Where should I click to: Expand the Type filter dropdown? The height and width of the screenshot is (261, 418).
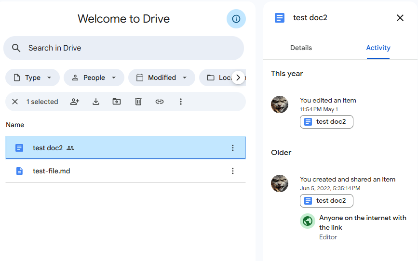click(x=32, y=78)
